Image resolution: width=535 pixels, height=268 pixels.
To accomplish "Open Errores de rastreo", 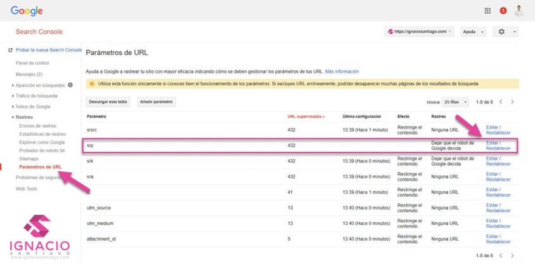I will [38, 126].
